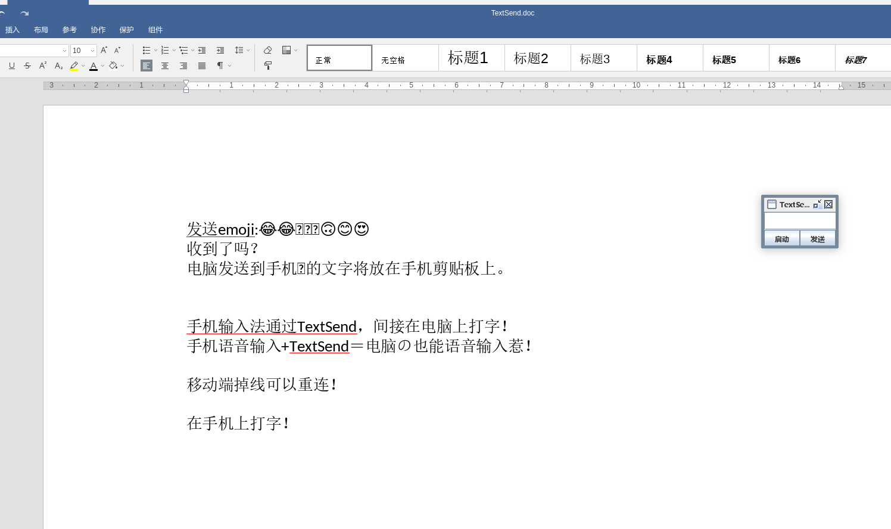Apply paragraph shading fill bucket
The width and height of the screenshot is (891, 529).
click(x=113, y=66)
